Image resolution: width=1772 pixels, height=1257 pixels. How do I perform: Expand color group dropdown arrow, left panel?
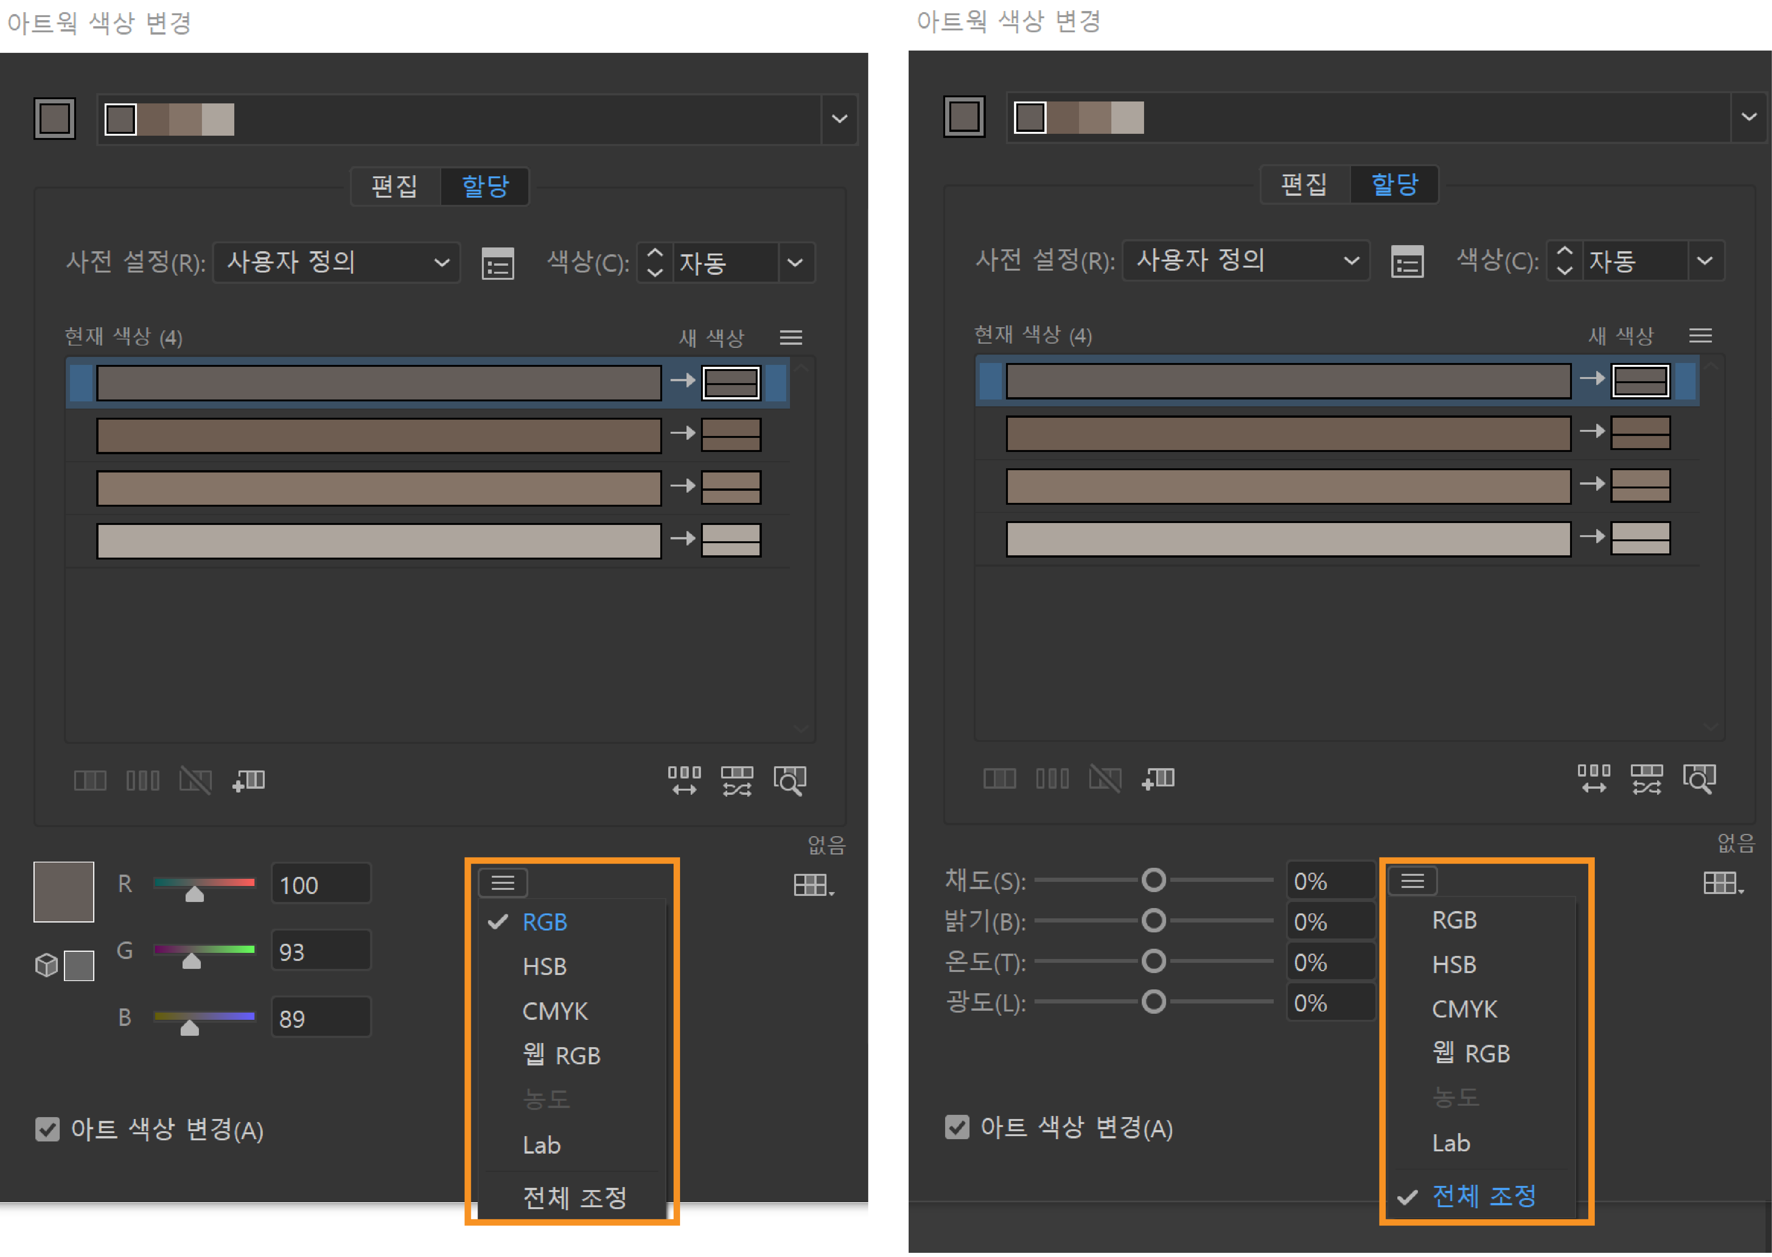tap(839, 119)
